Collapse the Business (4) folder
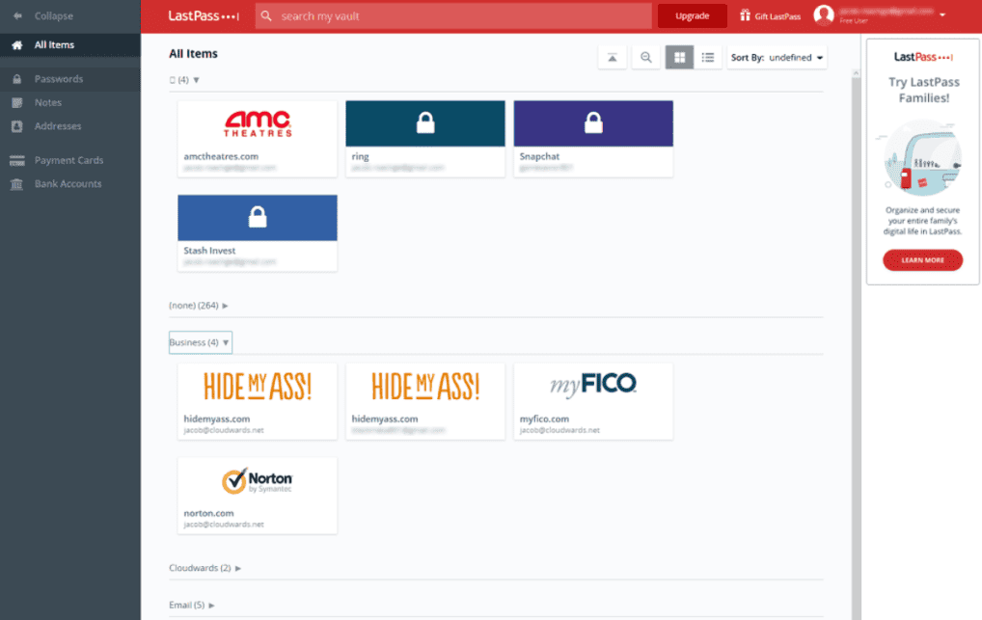Screen dimensions: 982x620 (201, 342)
